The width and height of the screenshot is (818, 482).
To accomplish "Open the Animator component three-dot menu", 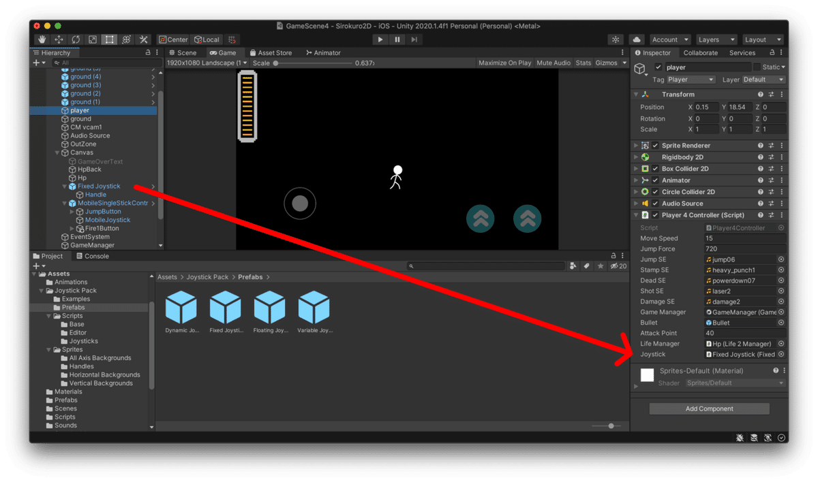I will tap(782, 180).
